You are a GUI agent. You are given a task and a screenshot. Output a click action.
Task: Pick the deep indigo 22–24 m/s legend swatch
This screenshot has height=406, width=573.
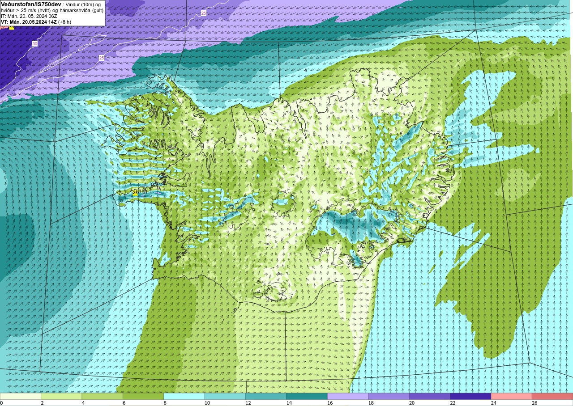[470, 396]
